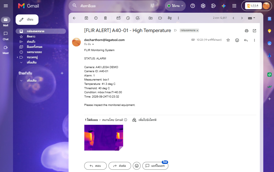
Task: Open Google Keep side panel
Action: (x=269, y=31)
